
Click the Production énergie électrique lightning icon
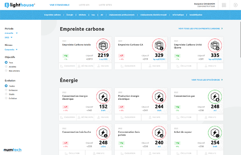click(159, 97)
